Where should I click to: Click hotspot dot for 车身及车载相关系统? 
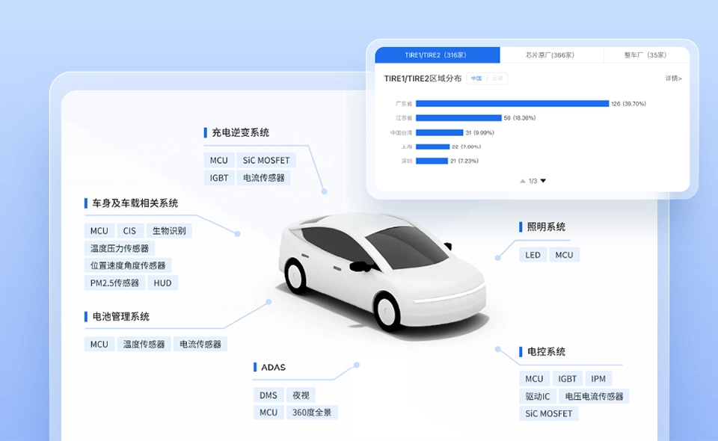pos(238,234)
